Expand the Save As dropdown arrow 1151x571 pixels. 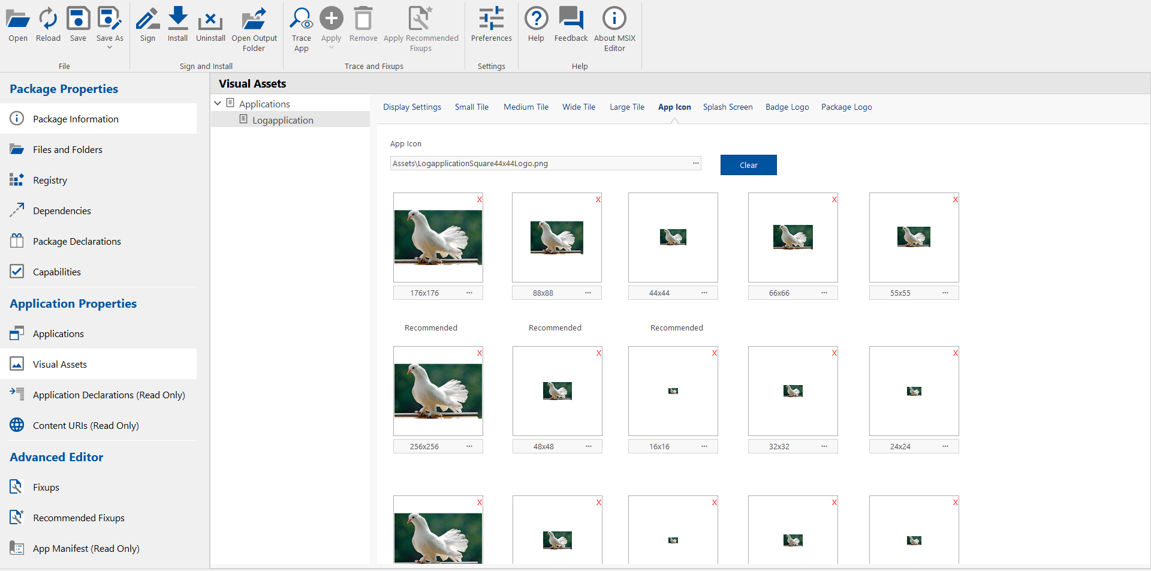click(110, 47)
